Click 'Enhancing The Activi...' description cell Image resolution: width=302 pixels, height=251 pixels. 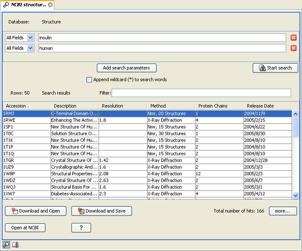point(74,120)
